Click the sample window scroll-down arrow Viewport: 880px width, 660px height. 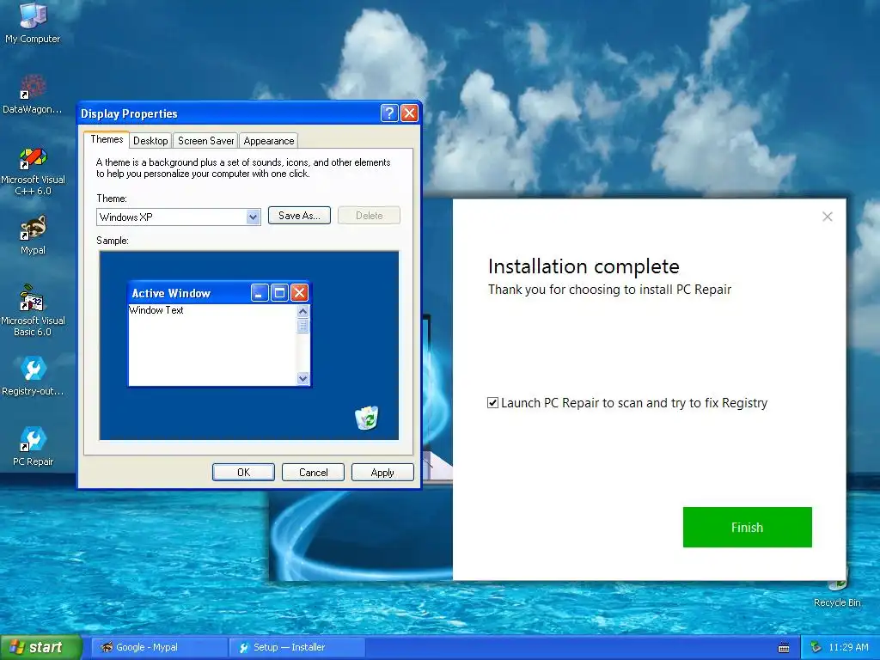[303, 378]
